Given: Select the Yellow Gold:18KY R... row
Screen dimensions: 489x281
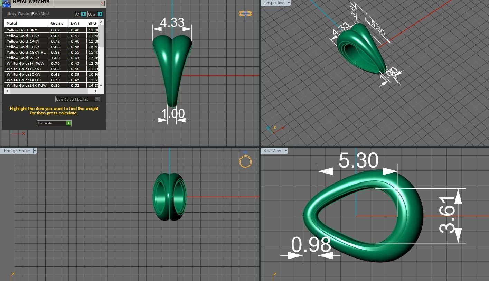Looking at the screenshot, I should [x=52, y=52].
